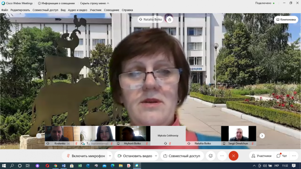This screenshot has height=169, width=301.
Task: Open more options beside the reactions button
Action: (222, 156)
